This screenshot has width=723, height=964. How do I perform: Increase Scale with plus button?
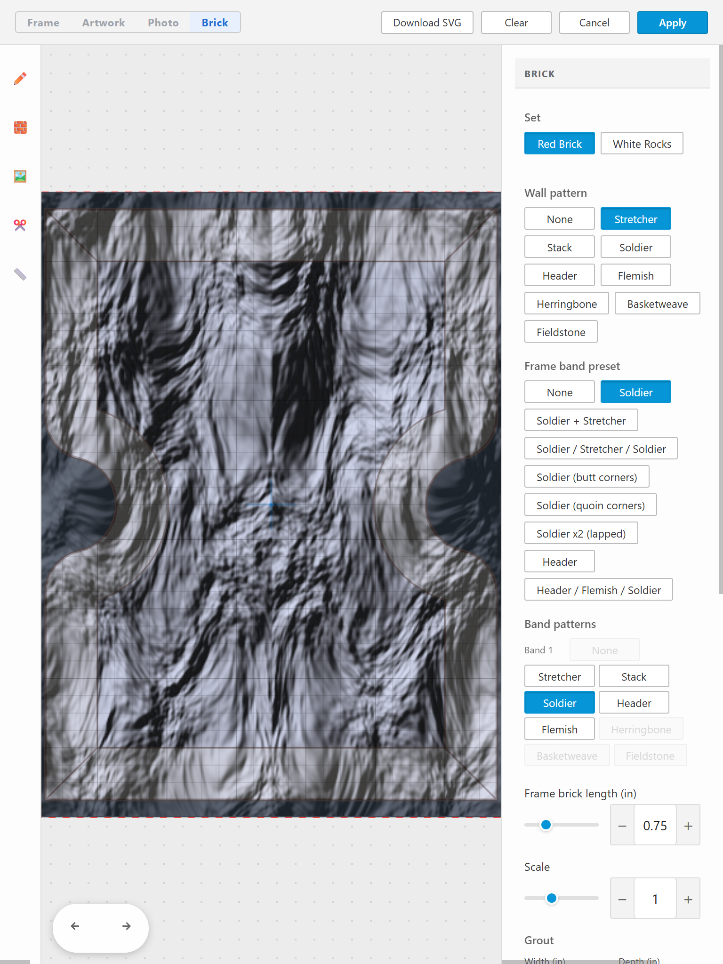[x=688, y=899]
